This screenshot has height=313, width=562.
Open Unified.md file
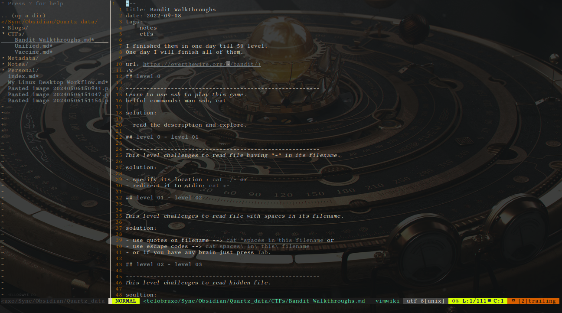tap(34, 46)
